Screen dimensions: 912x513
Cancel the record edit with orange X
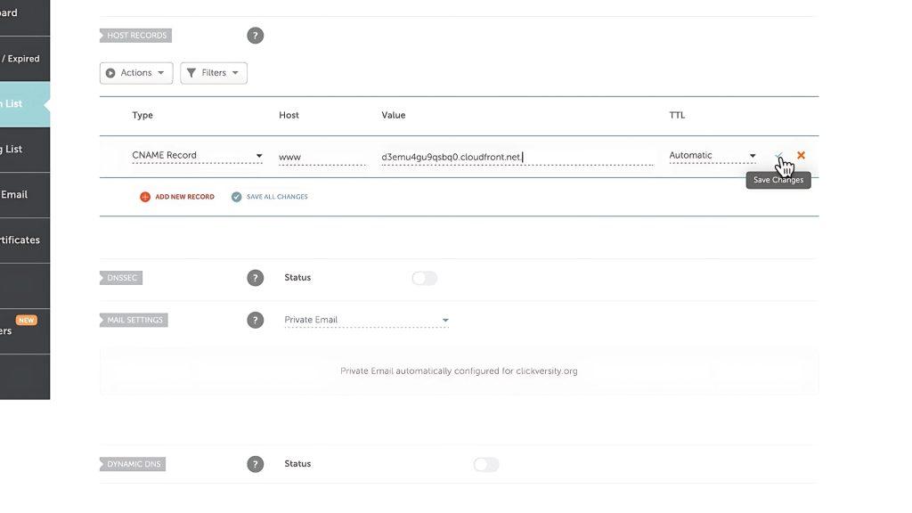point(801,155)
